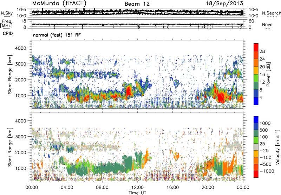Click the '4' power colorbar label
Screen dimensions: 281x195
point(261,98)
